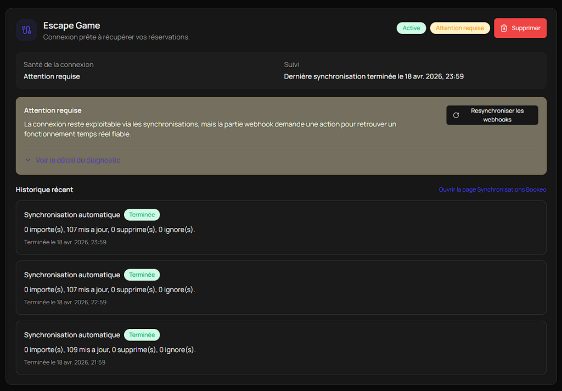Click the green Active status badge
Viewport: 562px width, 391px height.
click(x=411, y=28)
